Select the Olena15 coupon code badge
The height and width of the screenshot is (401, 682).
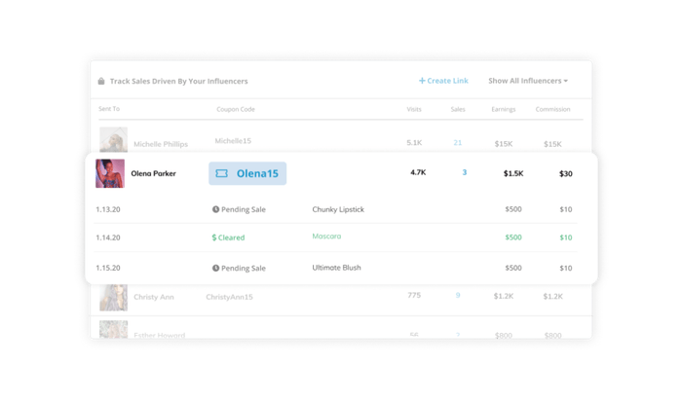tap(247, 173)
